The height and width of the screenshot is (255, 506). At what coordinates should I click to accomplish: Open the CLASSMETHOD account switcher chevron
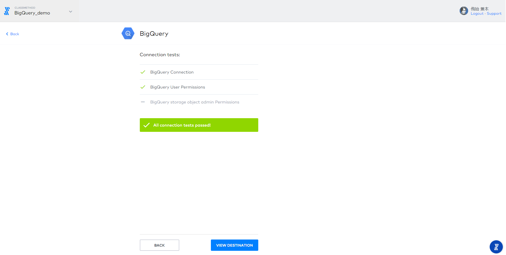pyautogui.click(x=70, y=12)
